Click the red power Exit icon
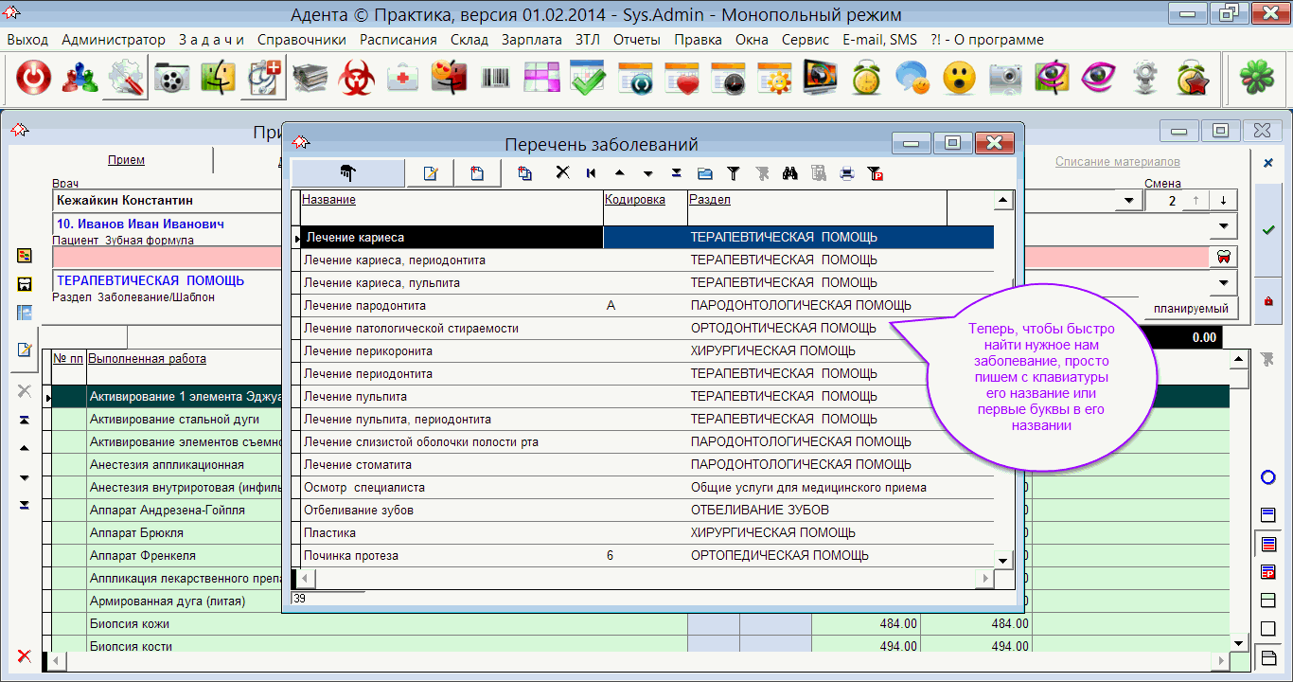Viewport: 1293px width, 682px height. click(x=34, y=79)
